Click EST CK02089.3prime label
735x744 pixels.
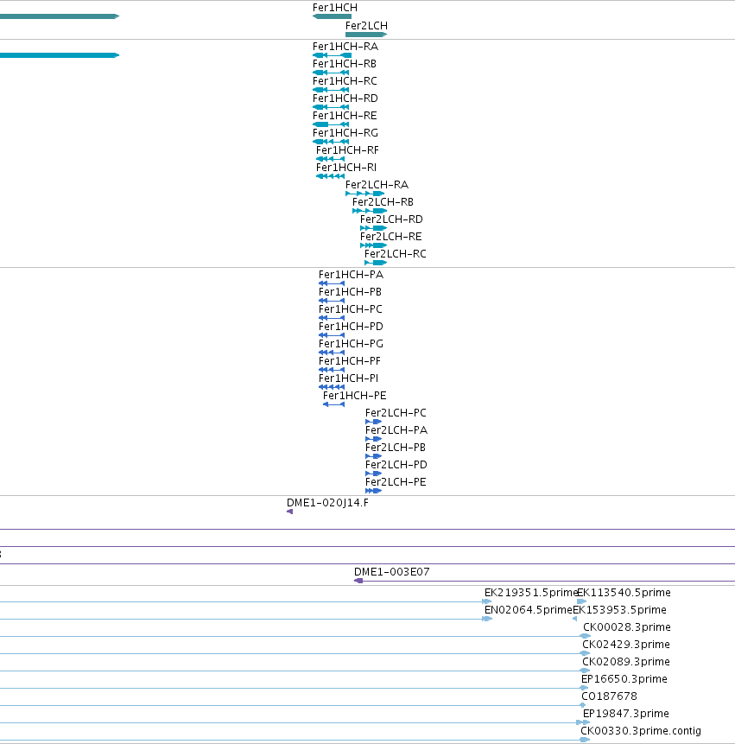coord(626,662)
